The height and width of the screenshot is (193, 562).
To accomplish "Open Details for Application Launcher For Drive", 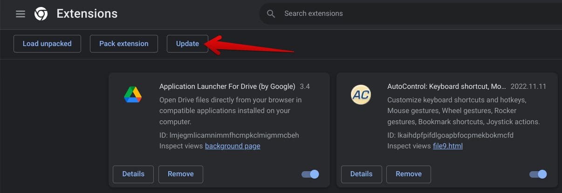I will tap(133, 174).
